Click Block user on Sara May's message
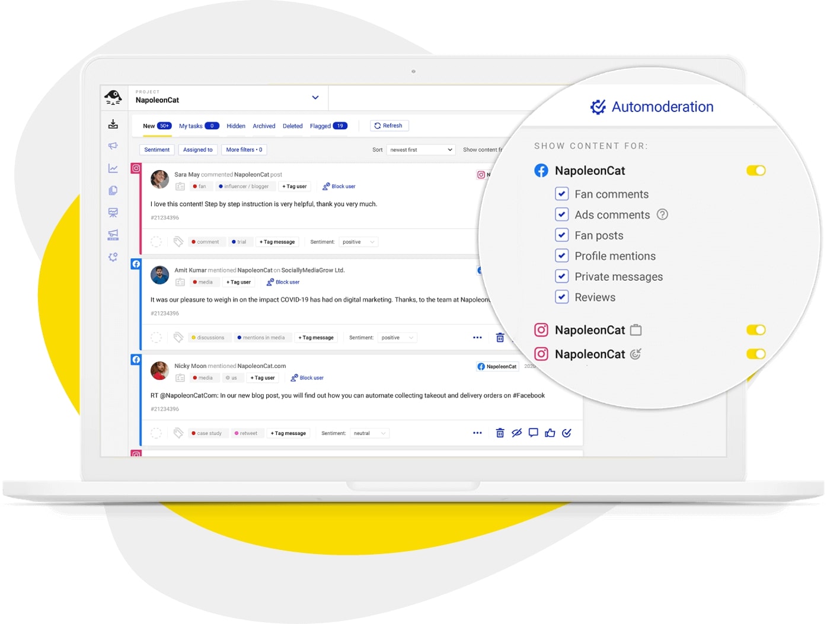This screenshot has width=827, height=624. click(339, 187)
